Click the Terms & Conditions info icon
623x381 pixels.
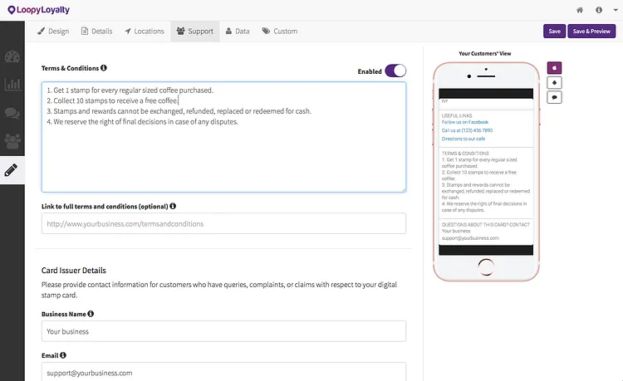pyautogui.click(x=104, y=68)
